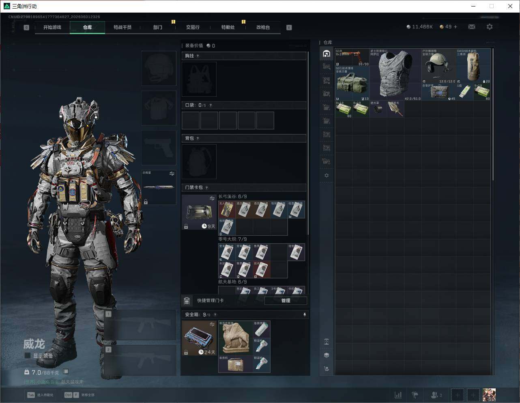Click the empty weapon slot 2
This screenshot has width=520, height=403.
[140, 360]
